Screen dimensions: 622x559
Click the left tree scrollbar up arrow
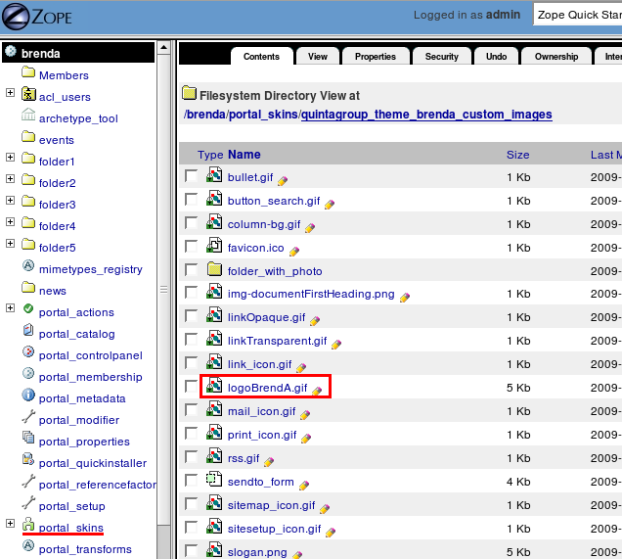click(163, 48)
